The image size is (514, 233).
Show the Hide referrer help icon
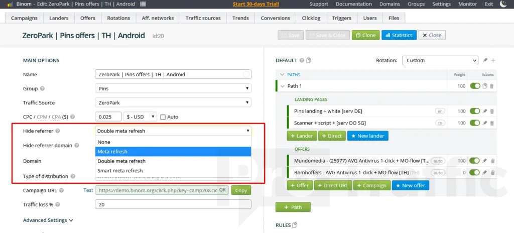(58, 131)
